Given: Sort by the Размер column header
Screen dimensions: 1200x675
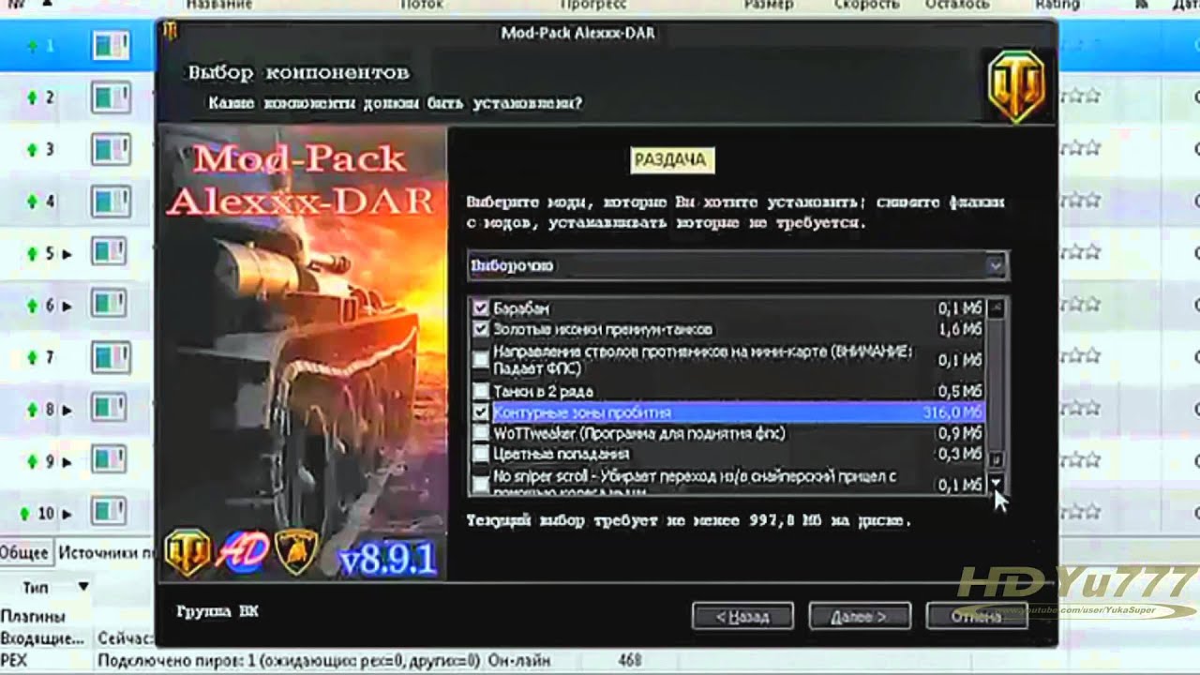Looking at the screenshot, I should (x=769, y=6).
